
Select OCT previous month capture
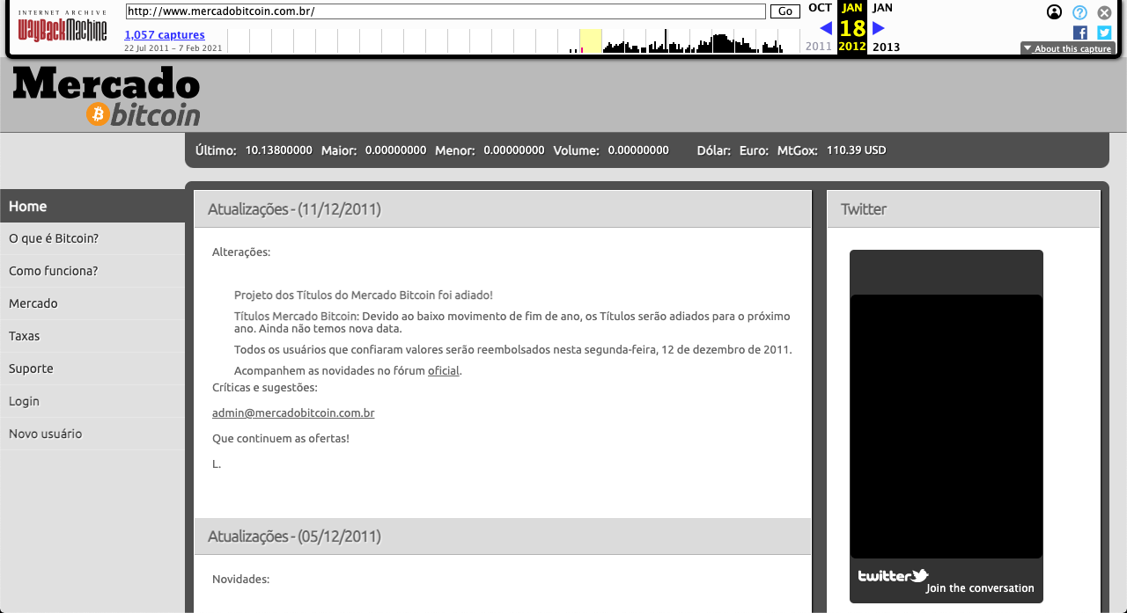[x=820, y=8]
